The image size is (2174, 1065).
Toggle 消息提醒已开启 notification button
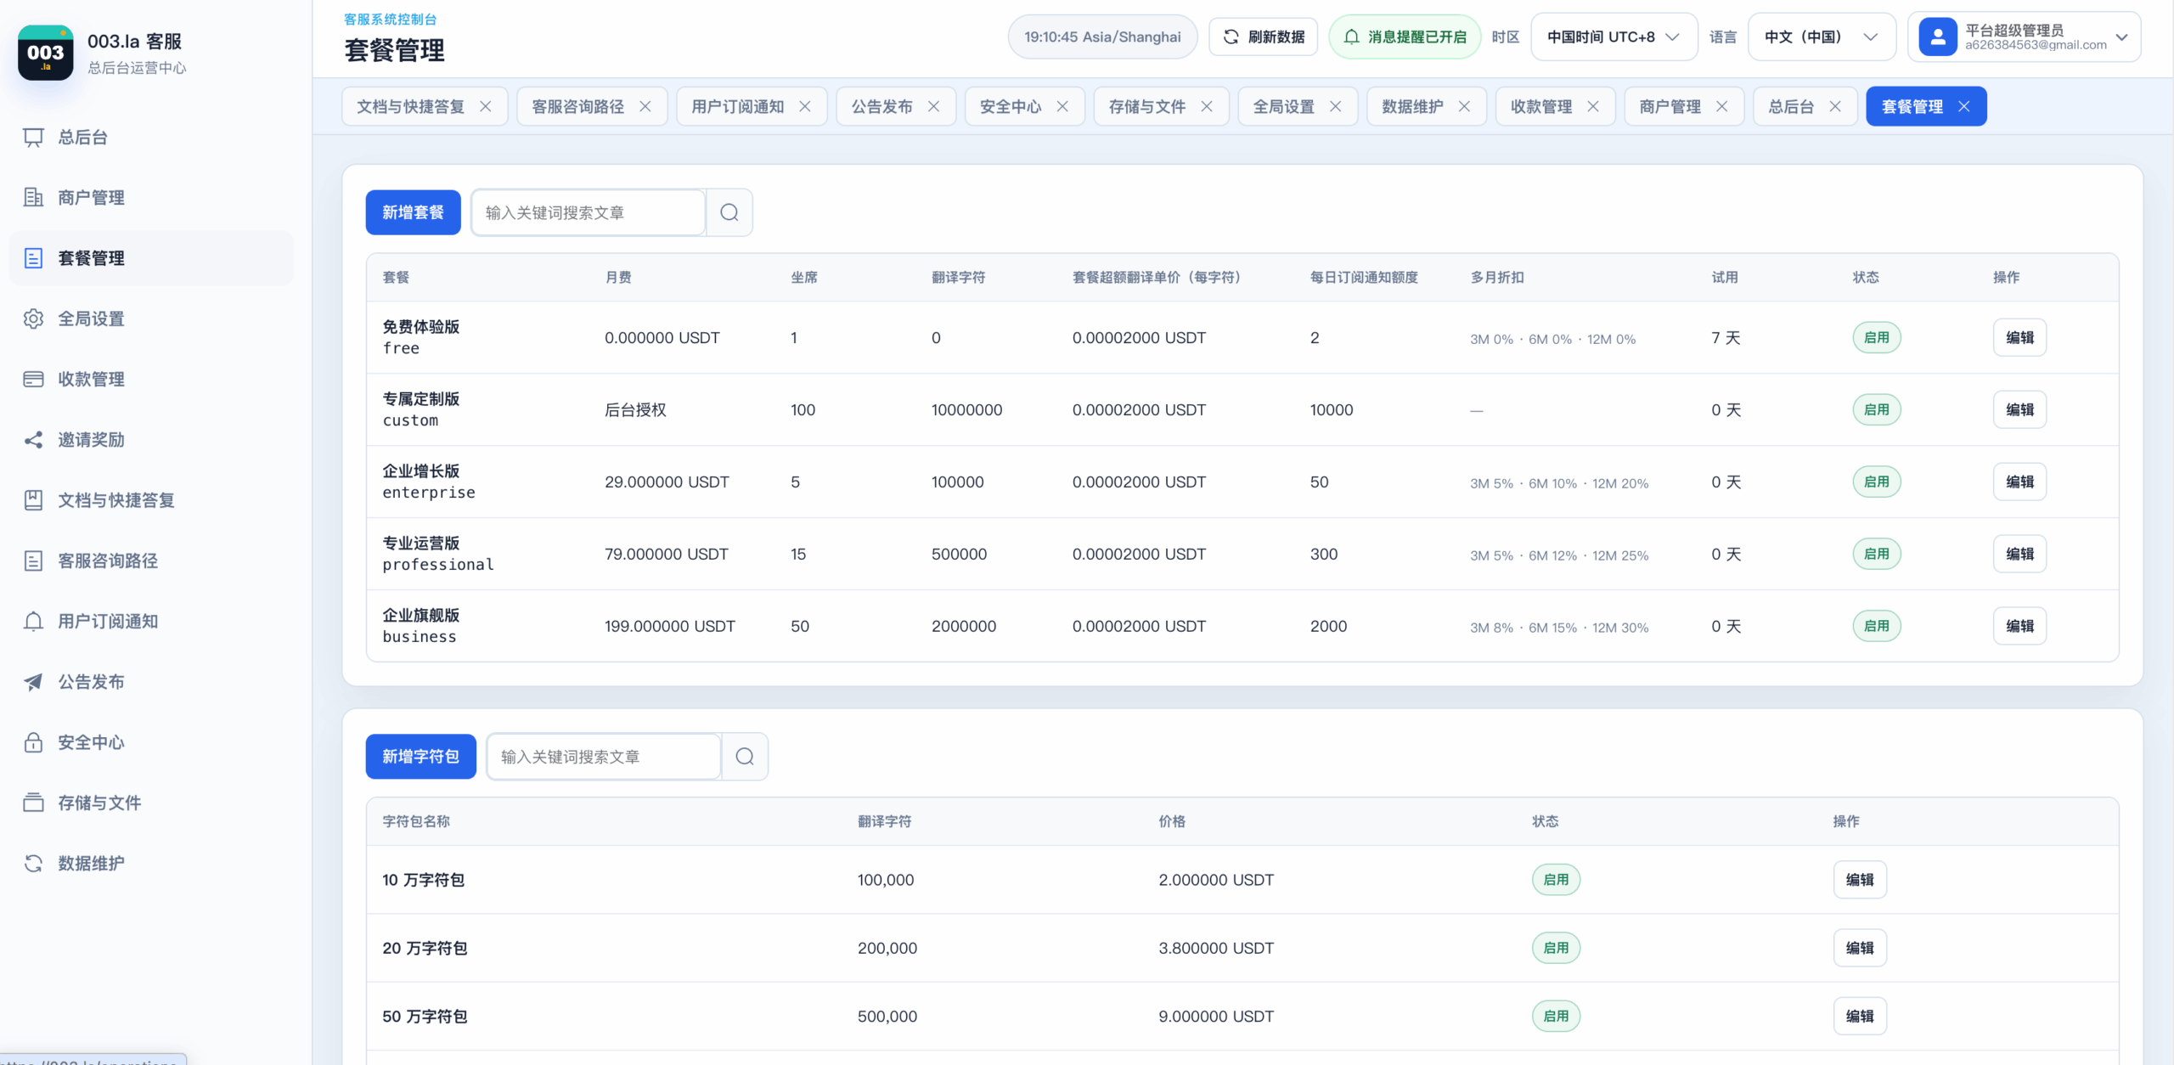1405,37
